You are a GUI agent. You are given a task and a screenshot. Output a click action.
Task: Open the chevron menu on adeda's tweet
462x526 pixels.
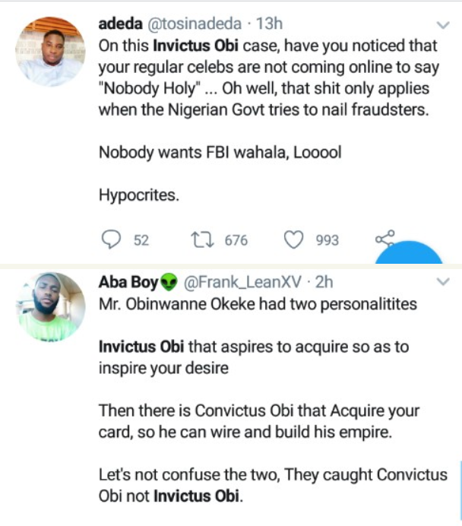point(446,24)
